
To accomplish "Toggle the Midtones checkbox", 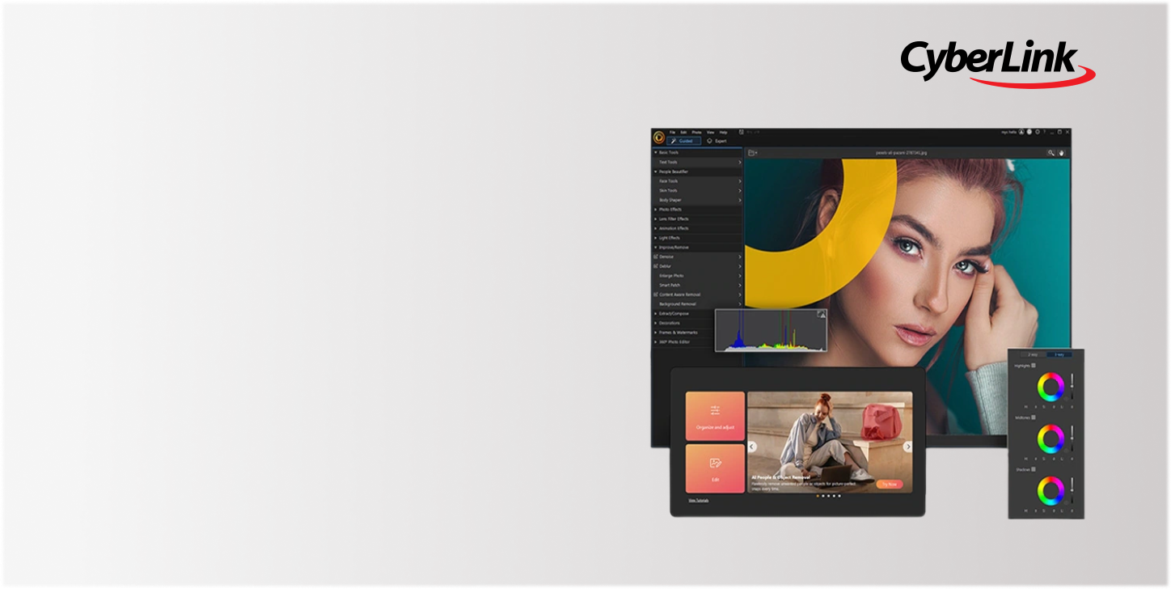I will (x=1033, y=417).
